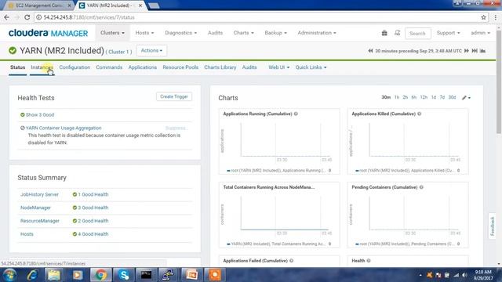Click info icon for Applications Failed chart

pos(291,261)
